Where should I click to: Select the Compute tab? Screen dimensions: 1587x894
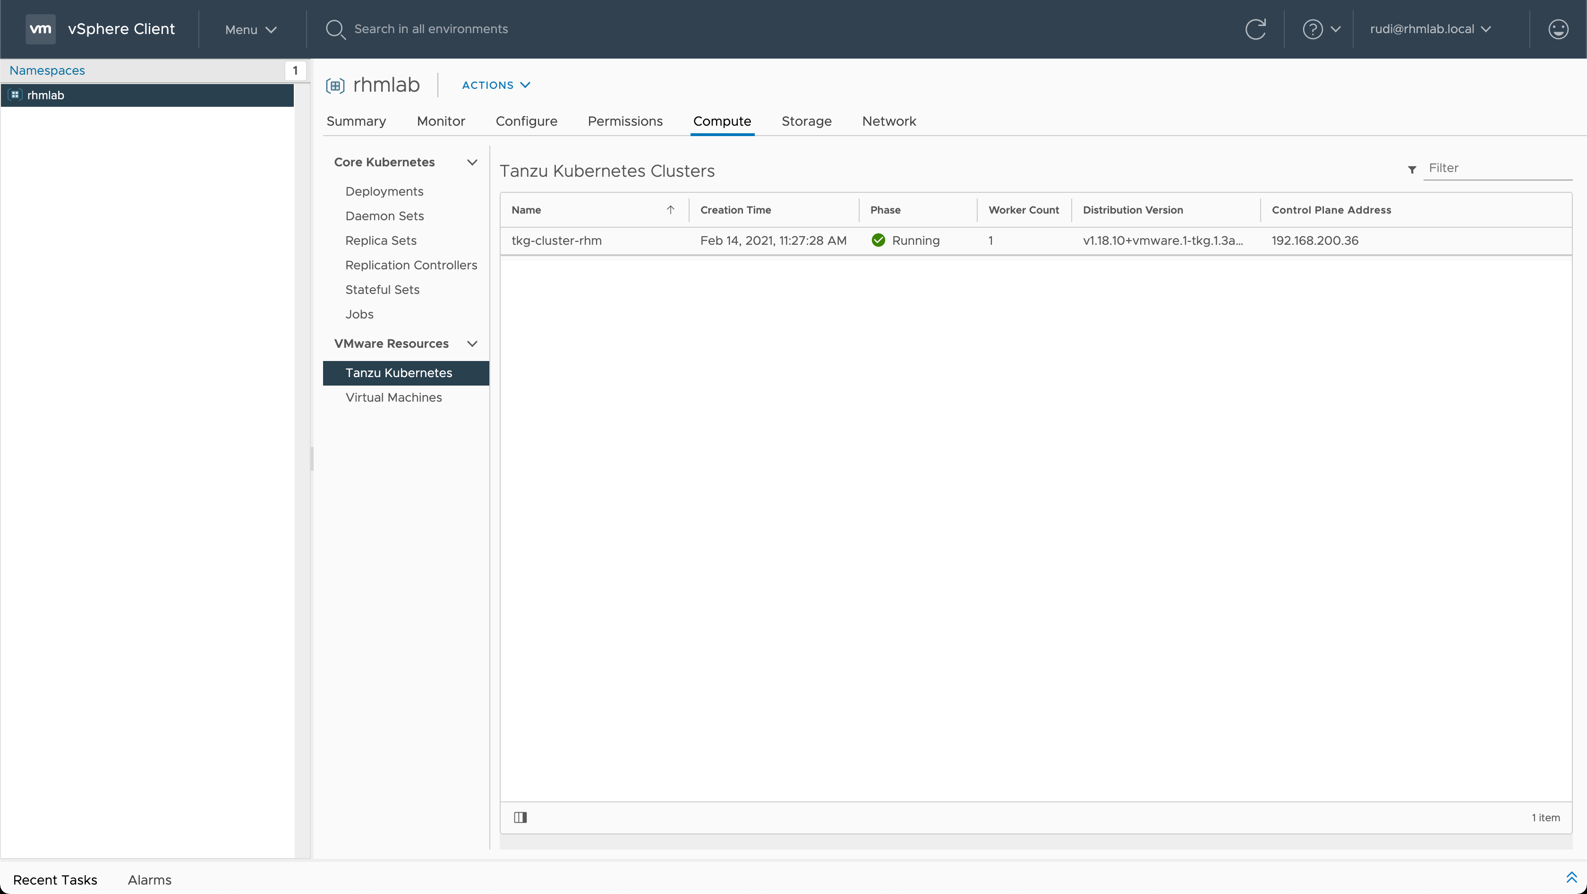click(722, 121)
